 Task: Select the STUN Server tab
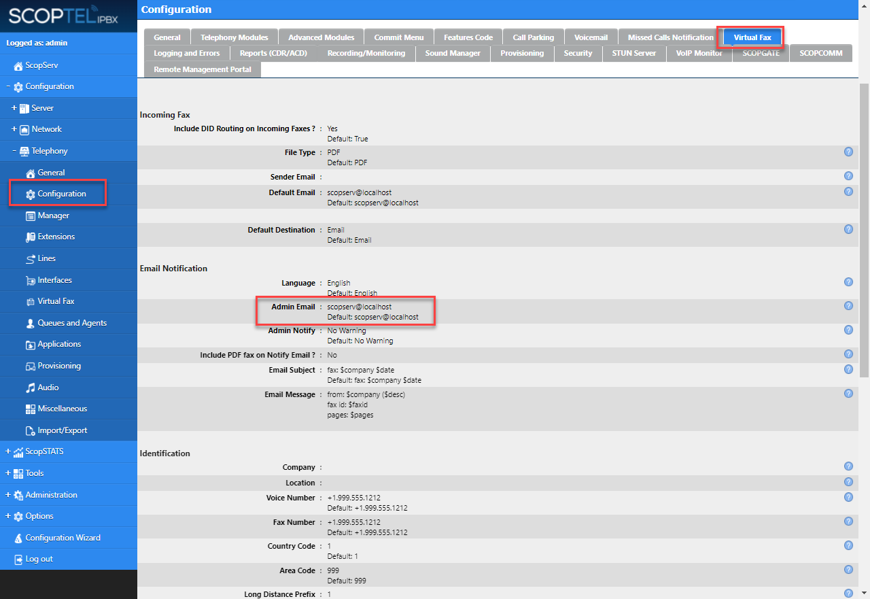pos(634,53)
